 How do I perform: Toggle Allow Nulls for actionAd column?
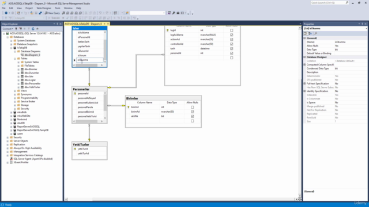point(232,40)
